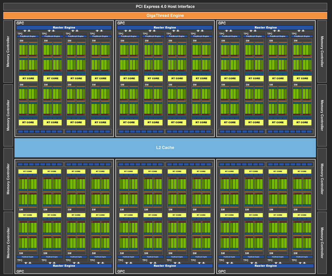
Task: Select Raster Engine in the lower-middle GPC
Action: click(165, 266)
